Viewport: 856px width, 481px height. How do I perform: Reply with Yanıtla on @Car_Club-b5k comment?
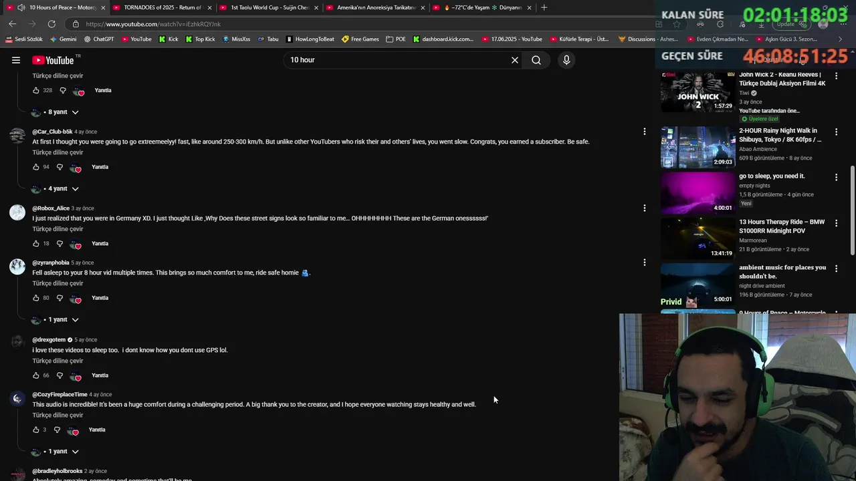point(100,167)
